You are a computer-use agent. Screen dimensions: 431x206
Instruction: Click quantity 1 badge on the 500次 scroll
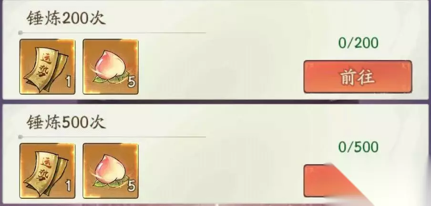point(68,186)
